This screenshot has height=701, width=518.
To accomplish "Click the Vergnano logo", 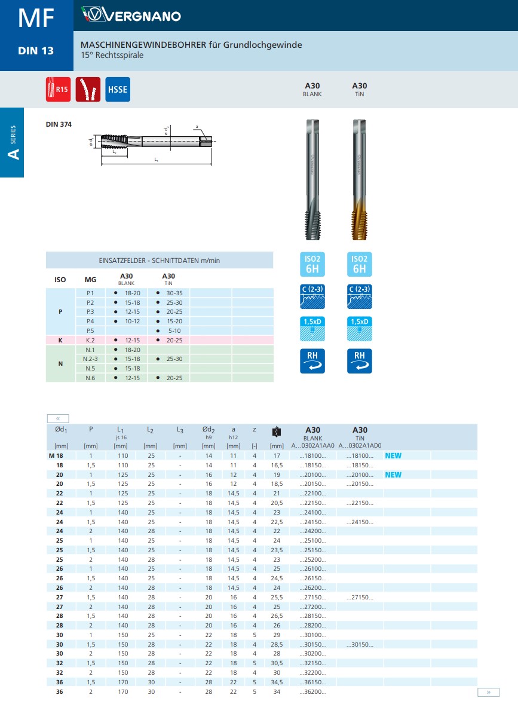I will point(131,15).
